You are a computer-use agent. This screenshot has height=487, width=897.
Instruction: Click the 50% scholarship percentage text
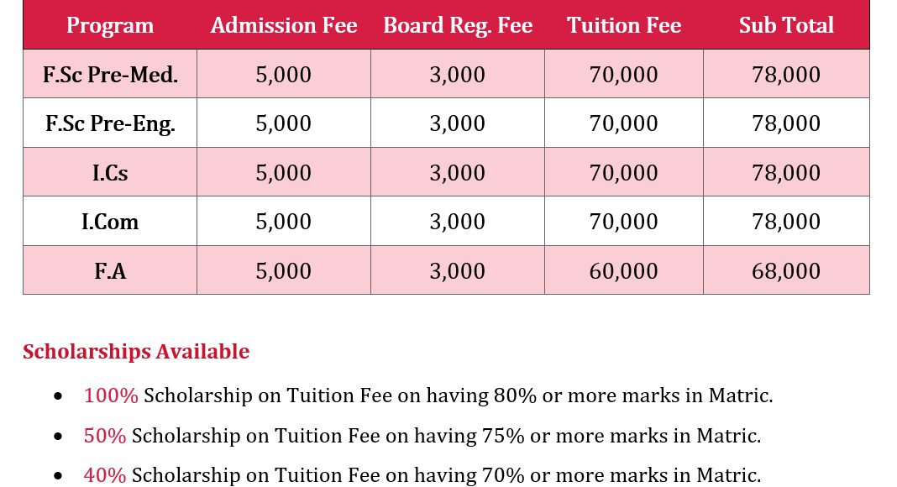pyautogui.click(x=105, y=436)
